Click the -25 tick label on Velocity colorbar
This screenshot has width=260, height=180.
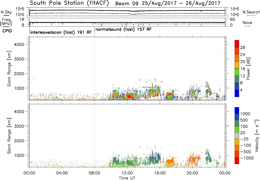[x=245, y=139]
